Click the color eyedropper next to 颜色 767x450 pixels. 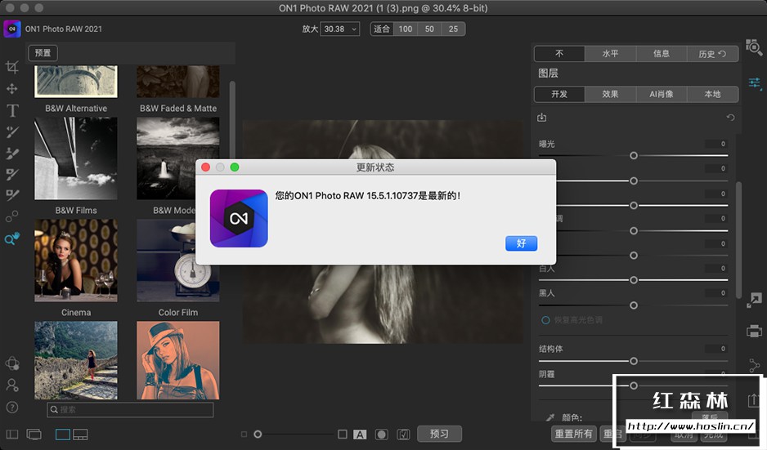(x=550, y=417)
